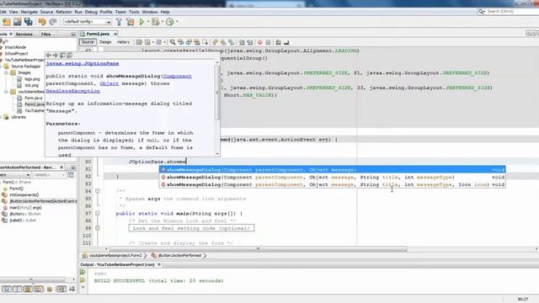Click the Last Edit icon in editor toolbar
The width and height of the screenshot is (539, 303).
139,43
